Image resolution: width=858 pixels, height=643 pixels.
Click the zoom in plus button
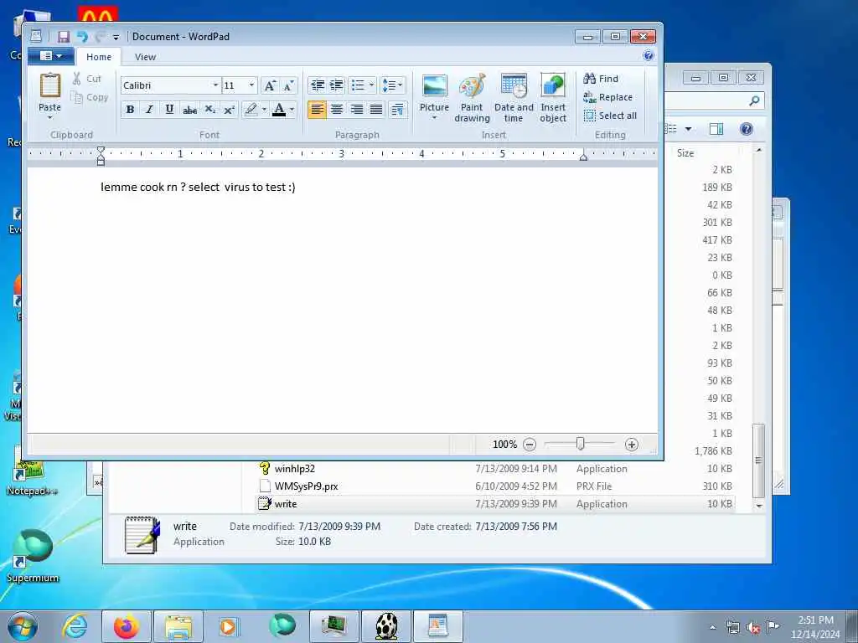(x=632, y=445)
